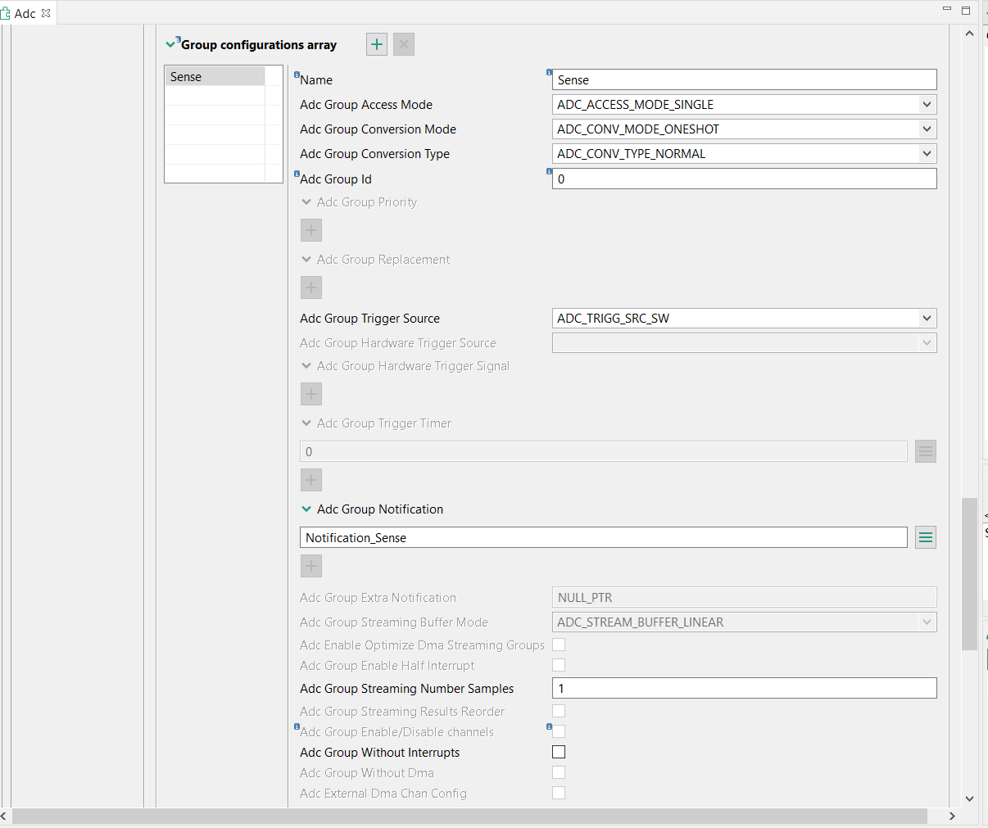Image resolution: width=988 pixels, height=828 pixels.
Task: Toggle Adc Group Enable Half Interrupt checkbox
Action: pyautogui.click(x=559, y=665)
